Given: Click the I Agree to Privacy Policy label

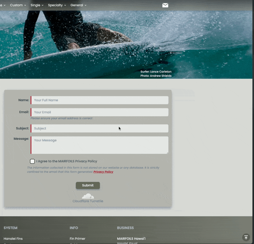Looking at the screenshot, I should [x=67, y=161].
